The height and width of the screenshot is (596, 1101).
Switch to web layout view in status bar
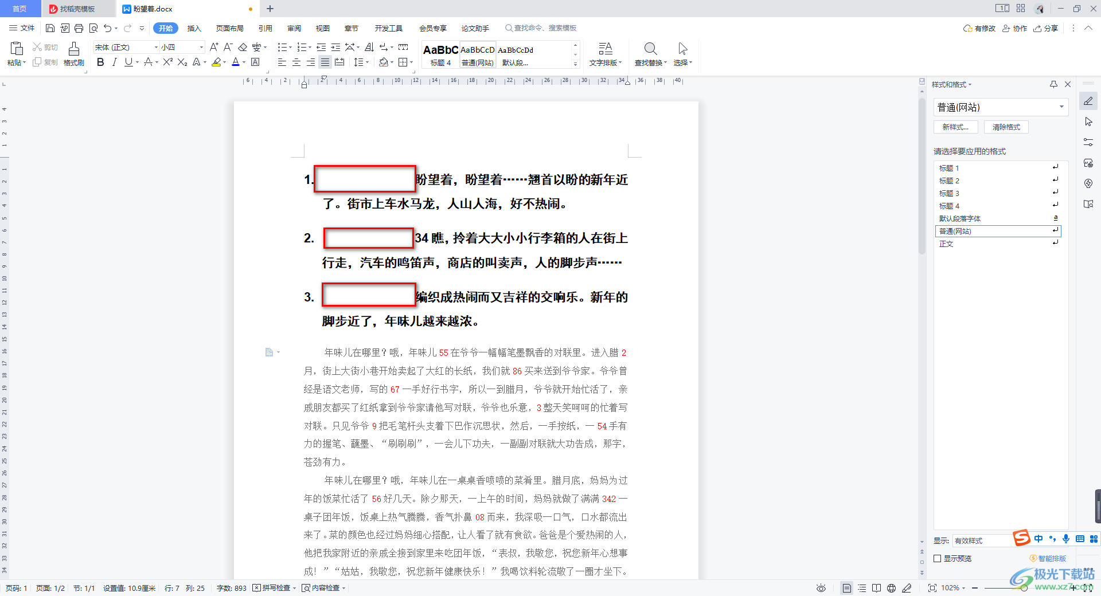point(891,588)
